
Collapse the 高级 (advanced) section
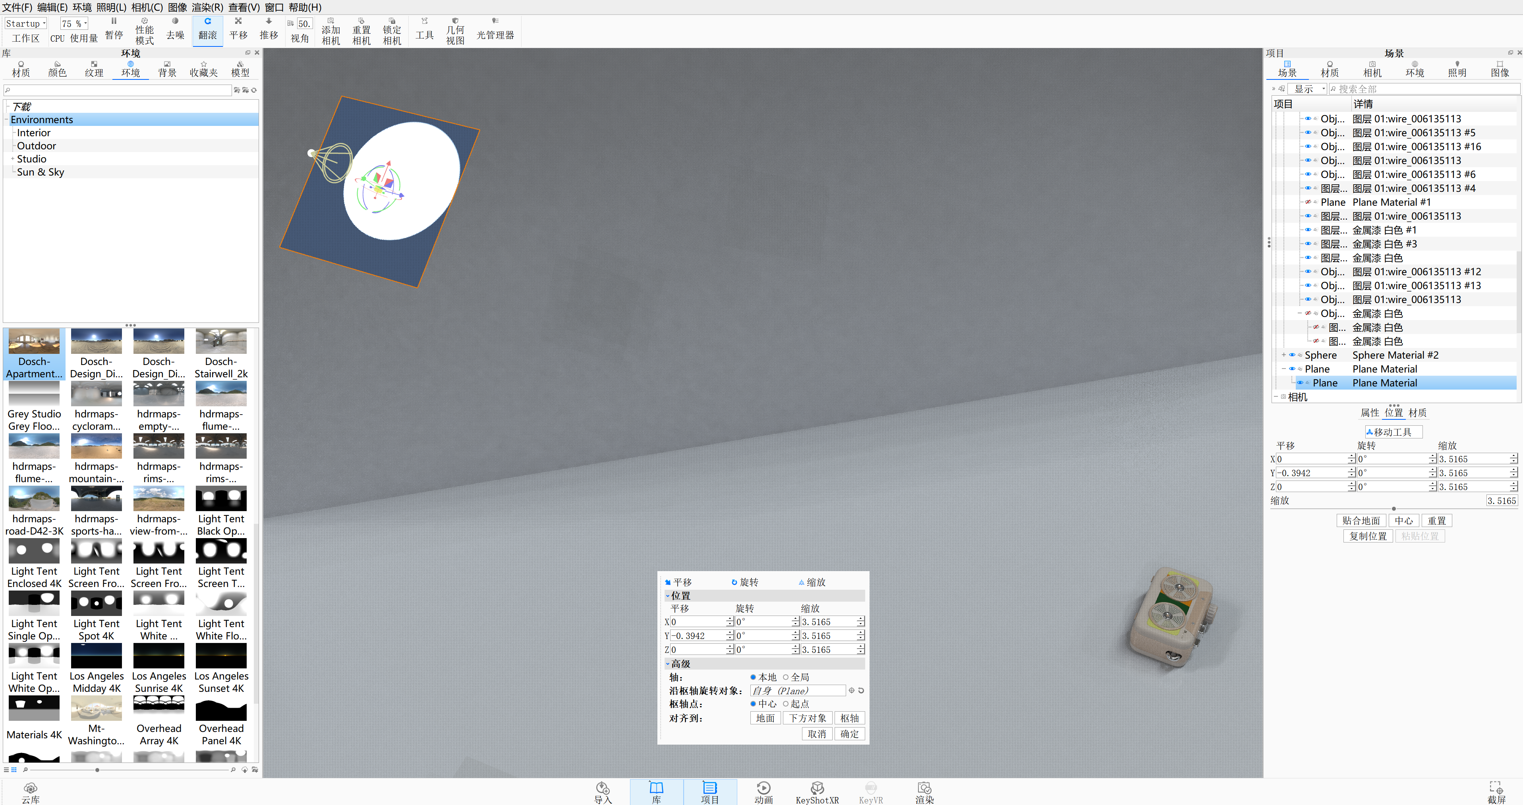click(668, 664)
